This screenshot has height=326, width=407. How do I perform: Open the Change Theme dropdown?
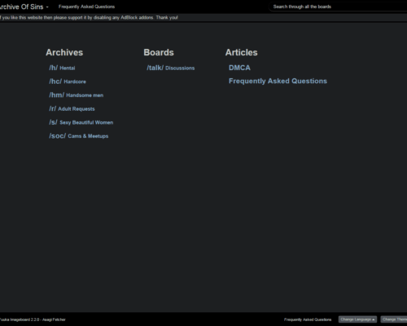pos(394,319)
